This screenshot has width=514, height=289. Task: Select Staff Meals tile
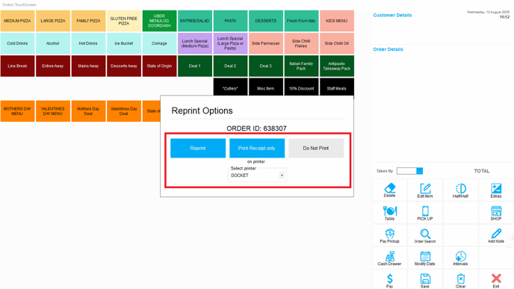[x=337, y=87]
